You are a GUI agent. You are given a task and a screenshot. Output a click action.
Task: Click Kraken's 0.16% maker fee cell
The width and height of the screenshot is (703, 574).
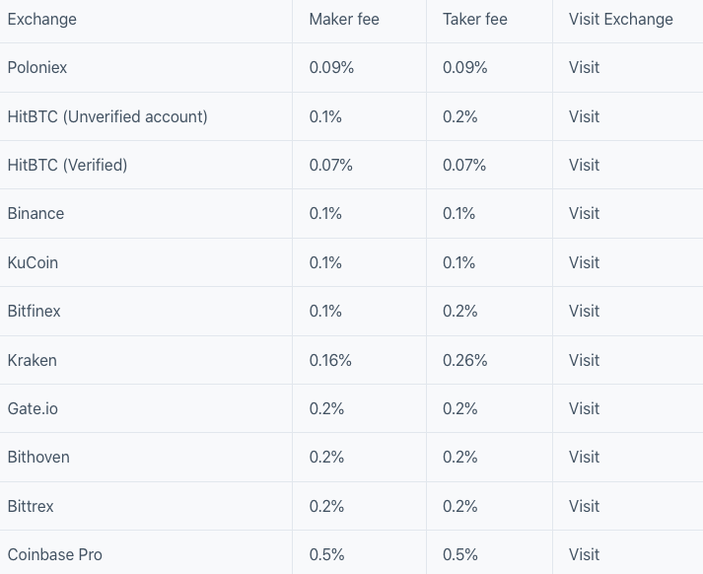[330, 360]
